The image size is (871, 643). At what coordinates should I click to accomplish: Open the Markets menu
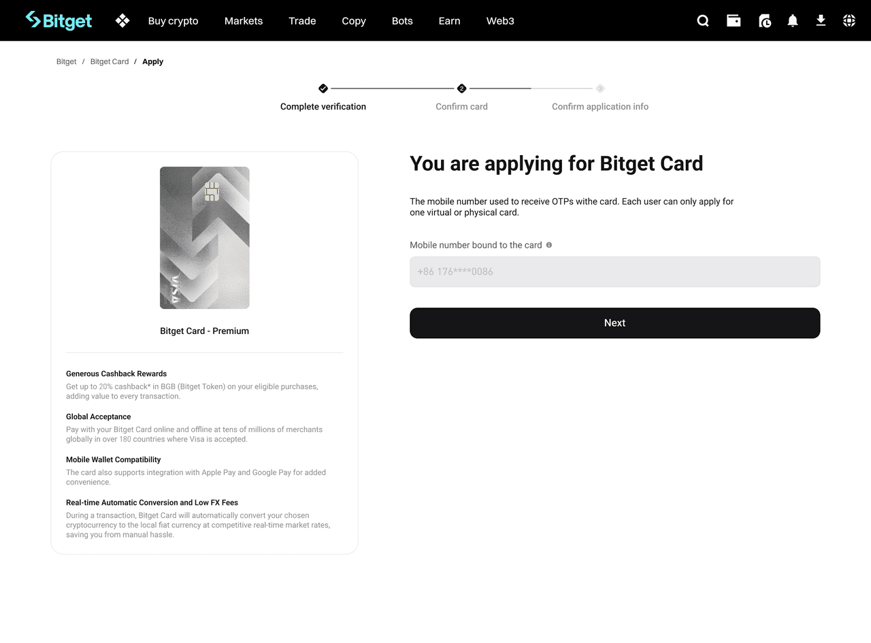pyautogui.click(x=243, y=21)
